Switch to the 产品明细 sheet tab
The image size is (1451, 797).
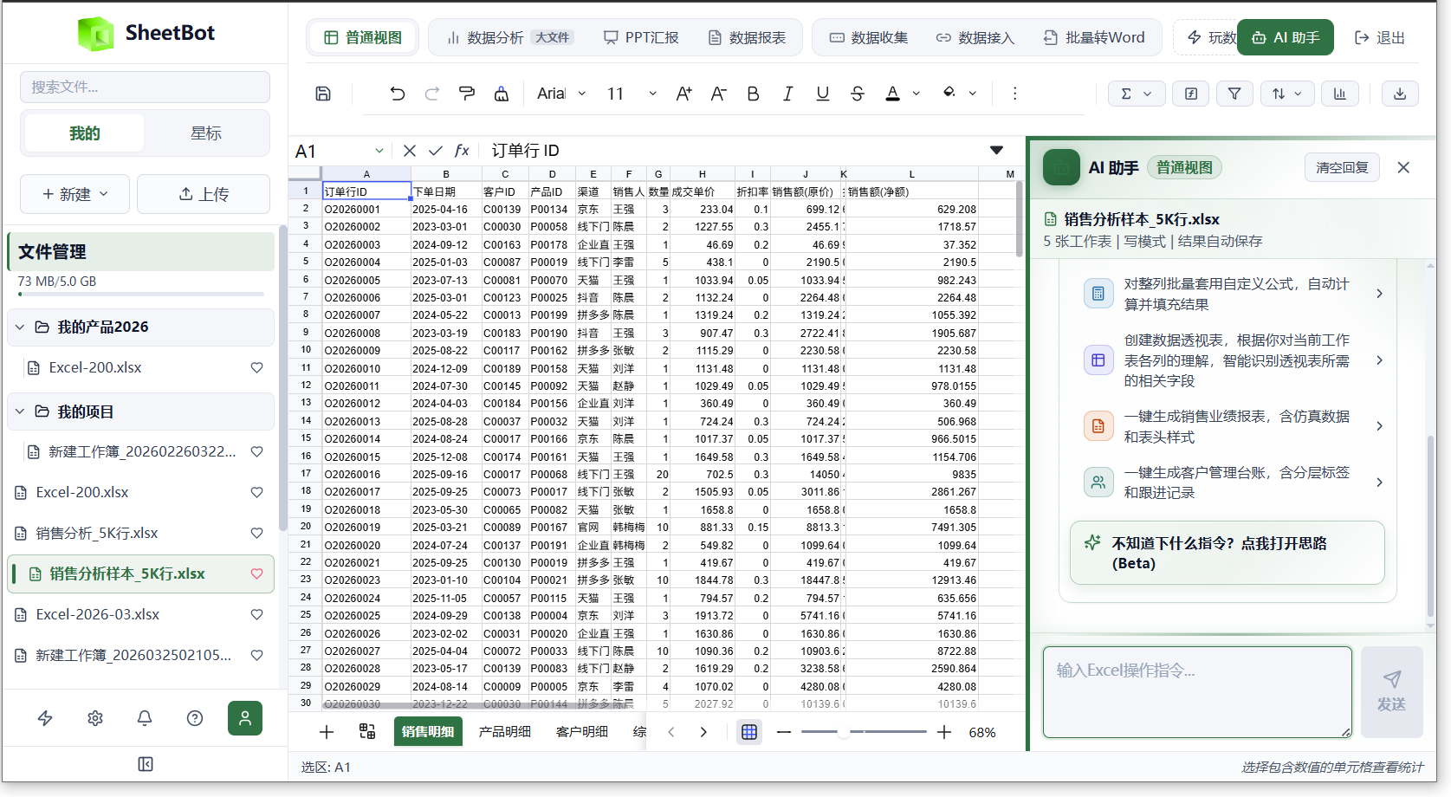pyautogui.click(x=505, y=732)
